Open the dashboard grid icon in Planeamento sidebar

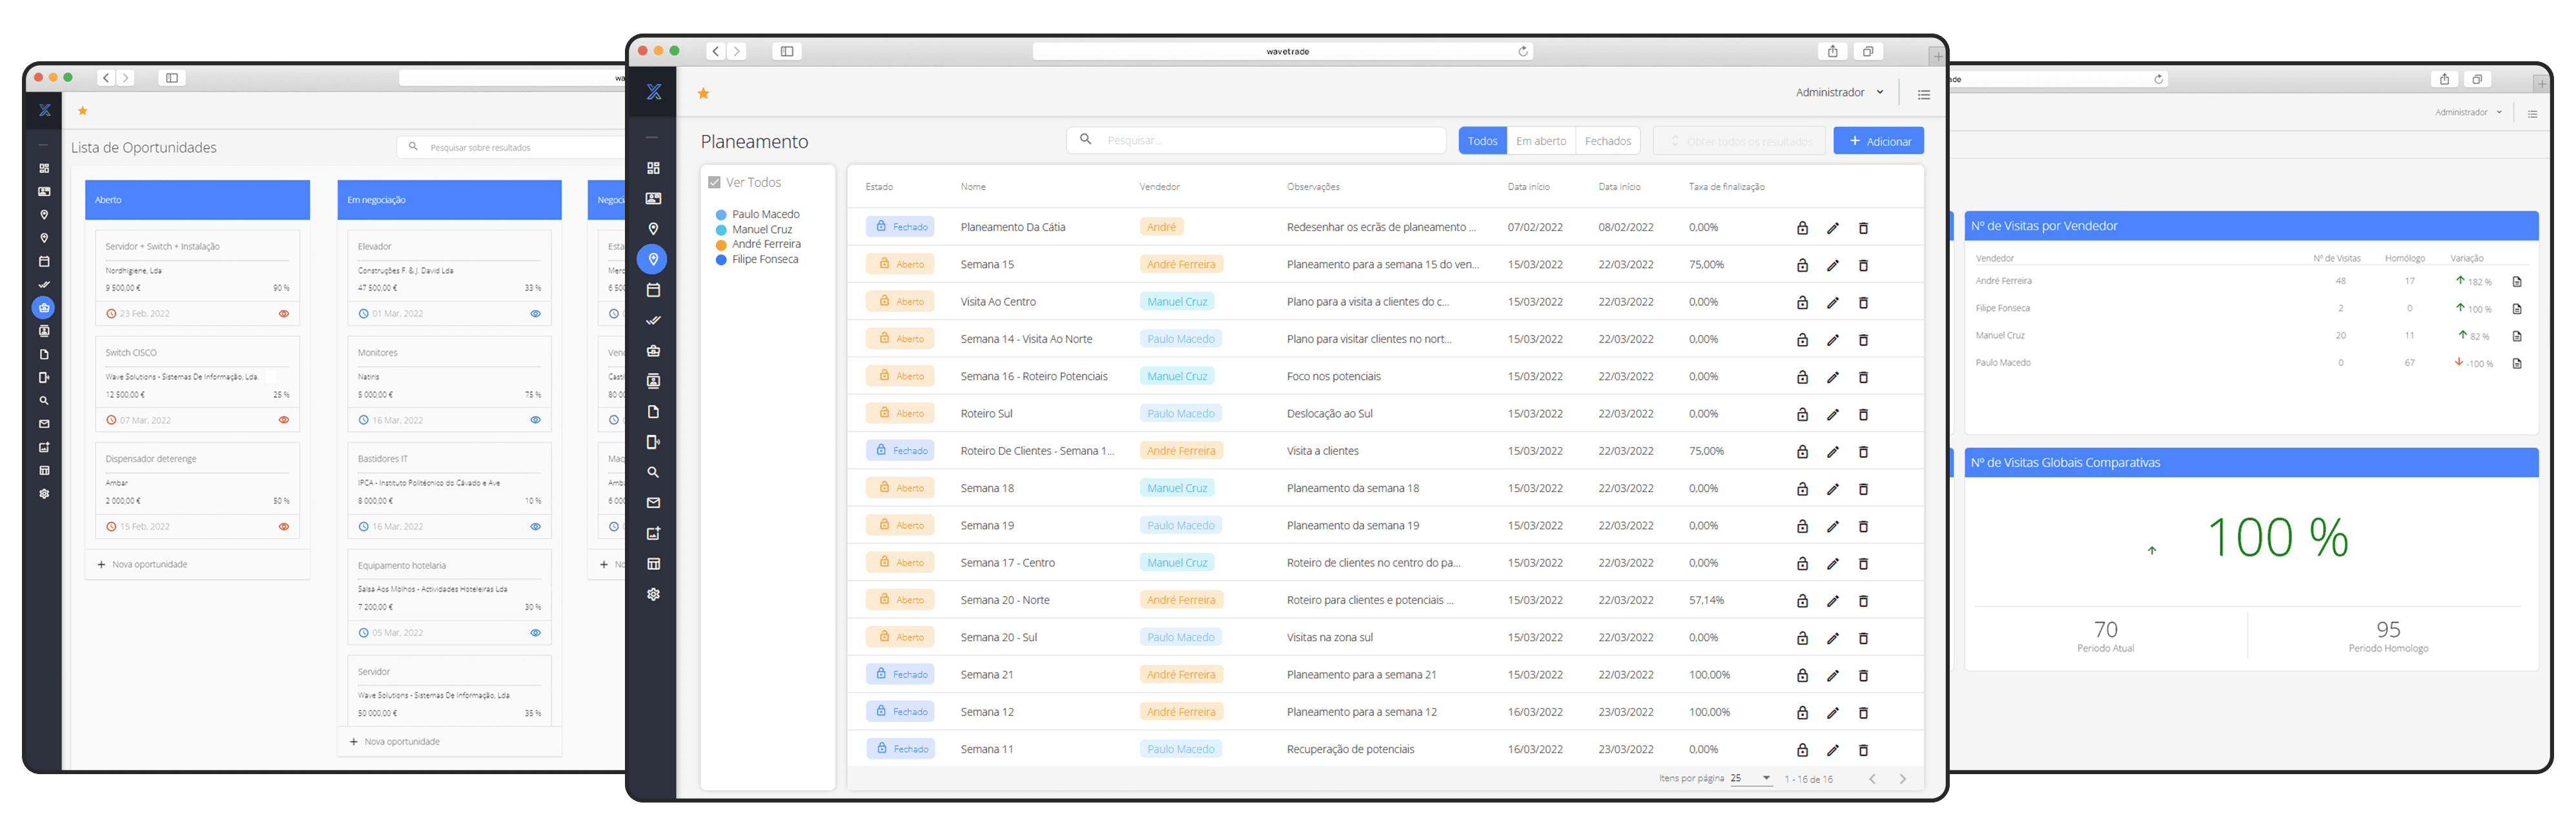tap(653, 168)
